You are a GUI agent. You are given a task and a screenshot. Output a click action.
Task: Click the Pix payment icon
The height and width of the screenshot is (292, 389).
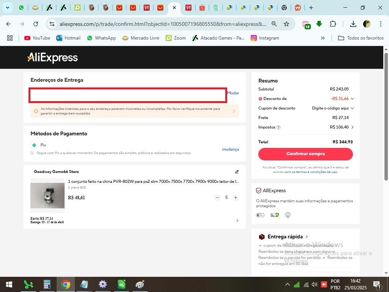pyautogui.click(x=34, y=145)
